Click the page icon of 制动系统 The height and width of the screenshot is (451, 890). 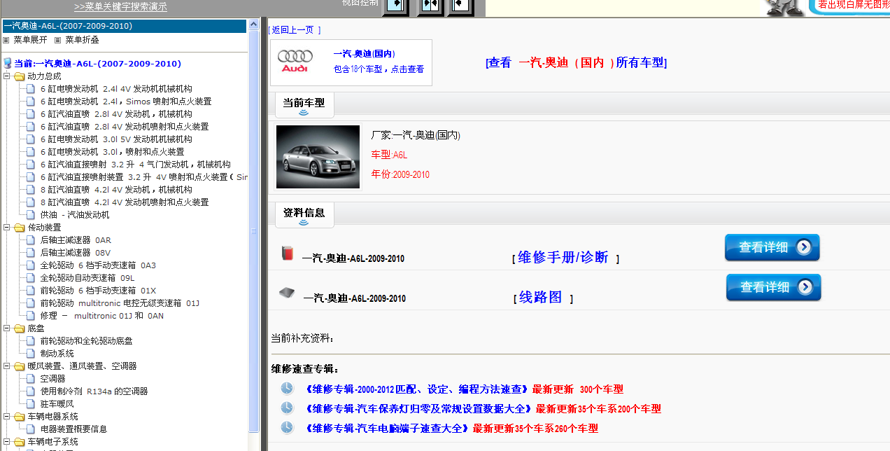point(31,353)
